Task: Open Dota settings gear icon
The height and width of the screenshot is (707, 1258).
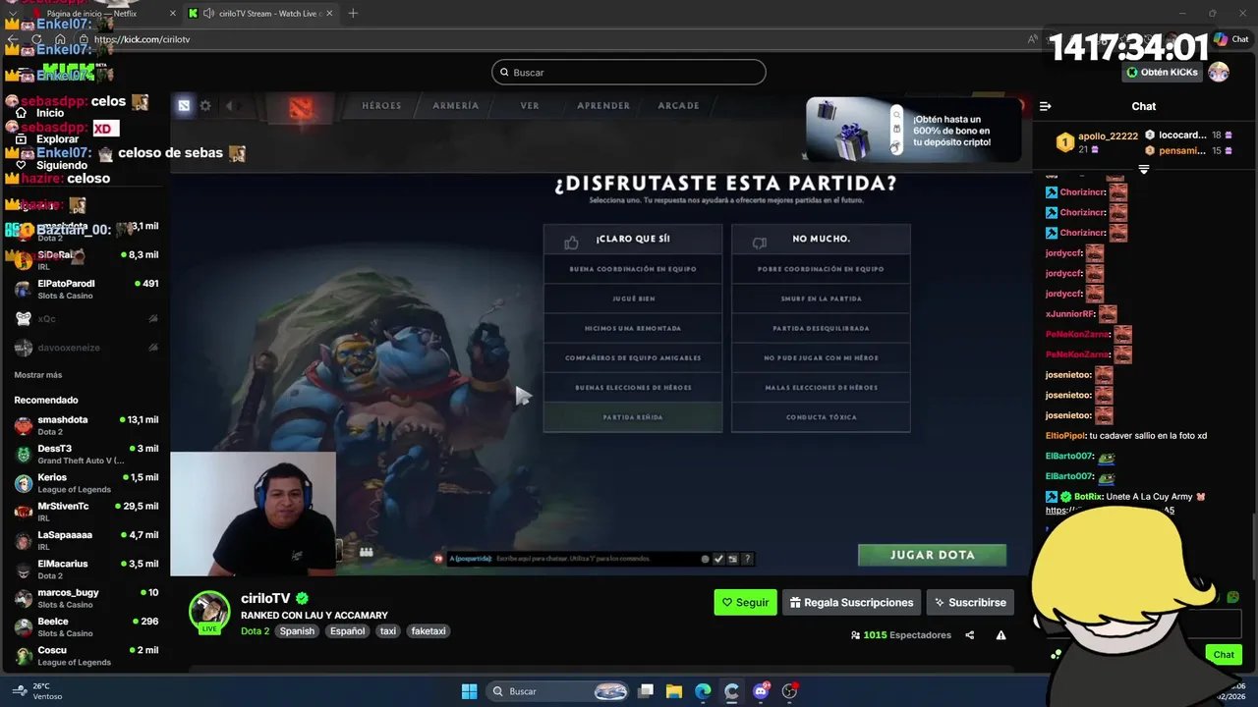Action: tap(205, 106)
